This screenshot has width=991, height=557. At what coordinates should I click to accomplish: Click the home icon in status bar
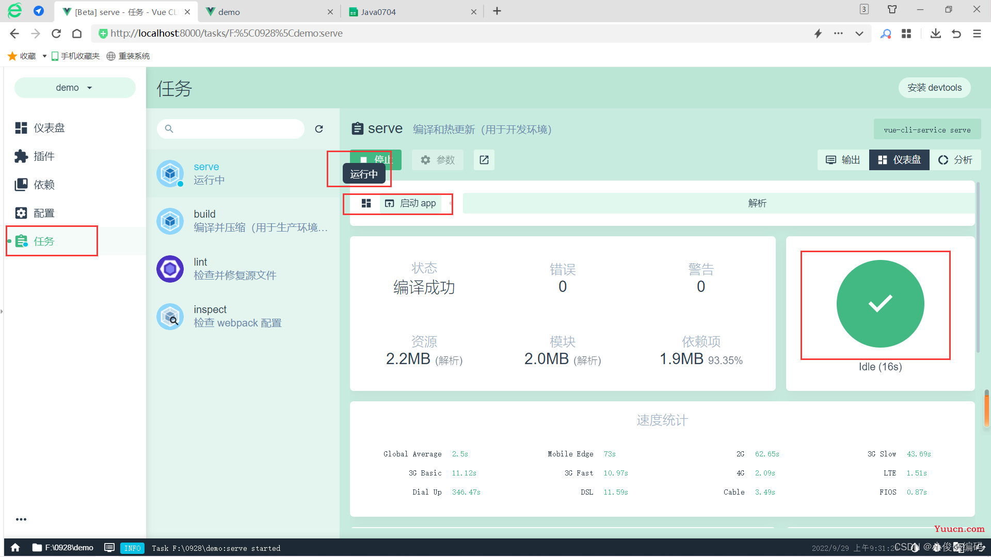click(x=15, y=548)
